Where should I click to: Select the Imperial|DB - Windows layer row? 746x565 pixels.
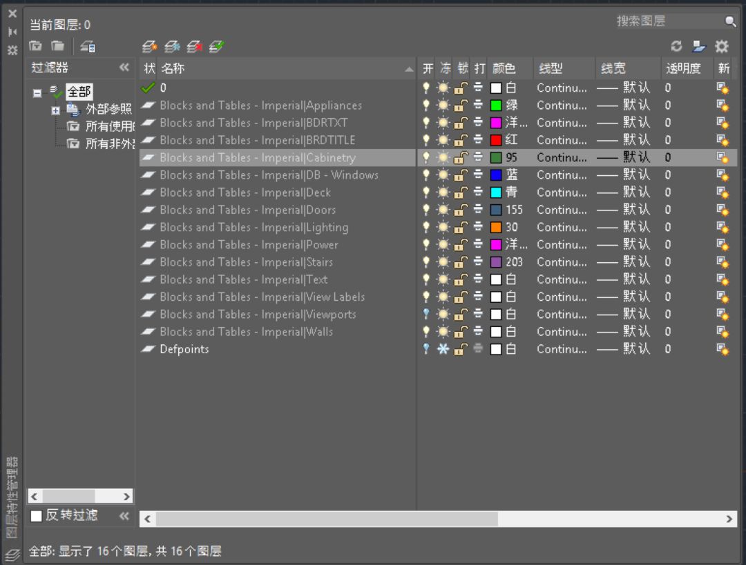269,175
